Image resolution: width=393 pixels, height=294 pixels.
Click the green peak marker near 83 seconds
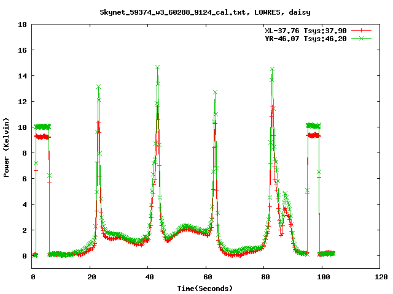272,69
